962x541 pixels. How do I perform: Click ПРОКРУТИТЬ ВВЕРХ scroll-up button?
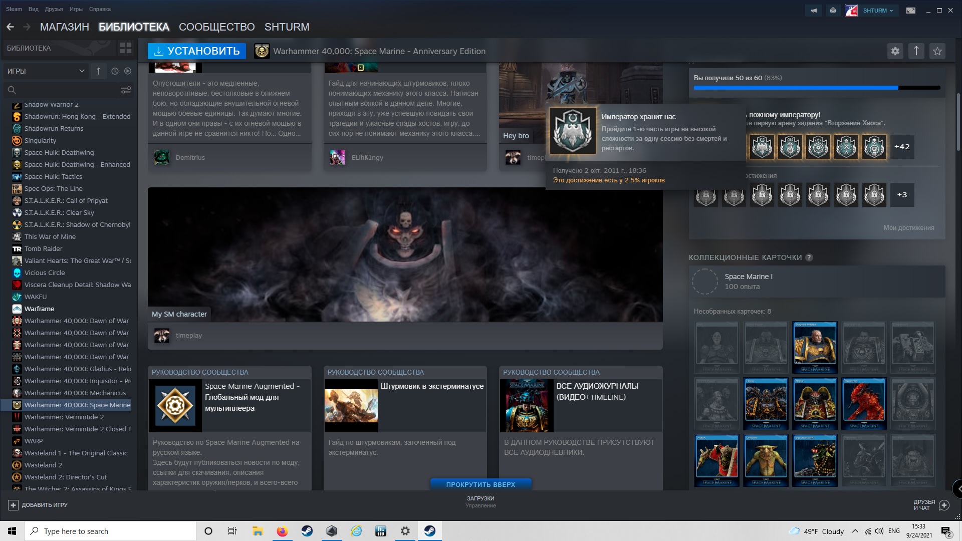point(481,484)
